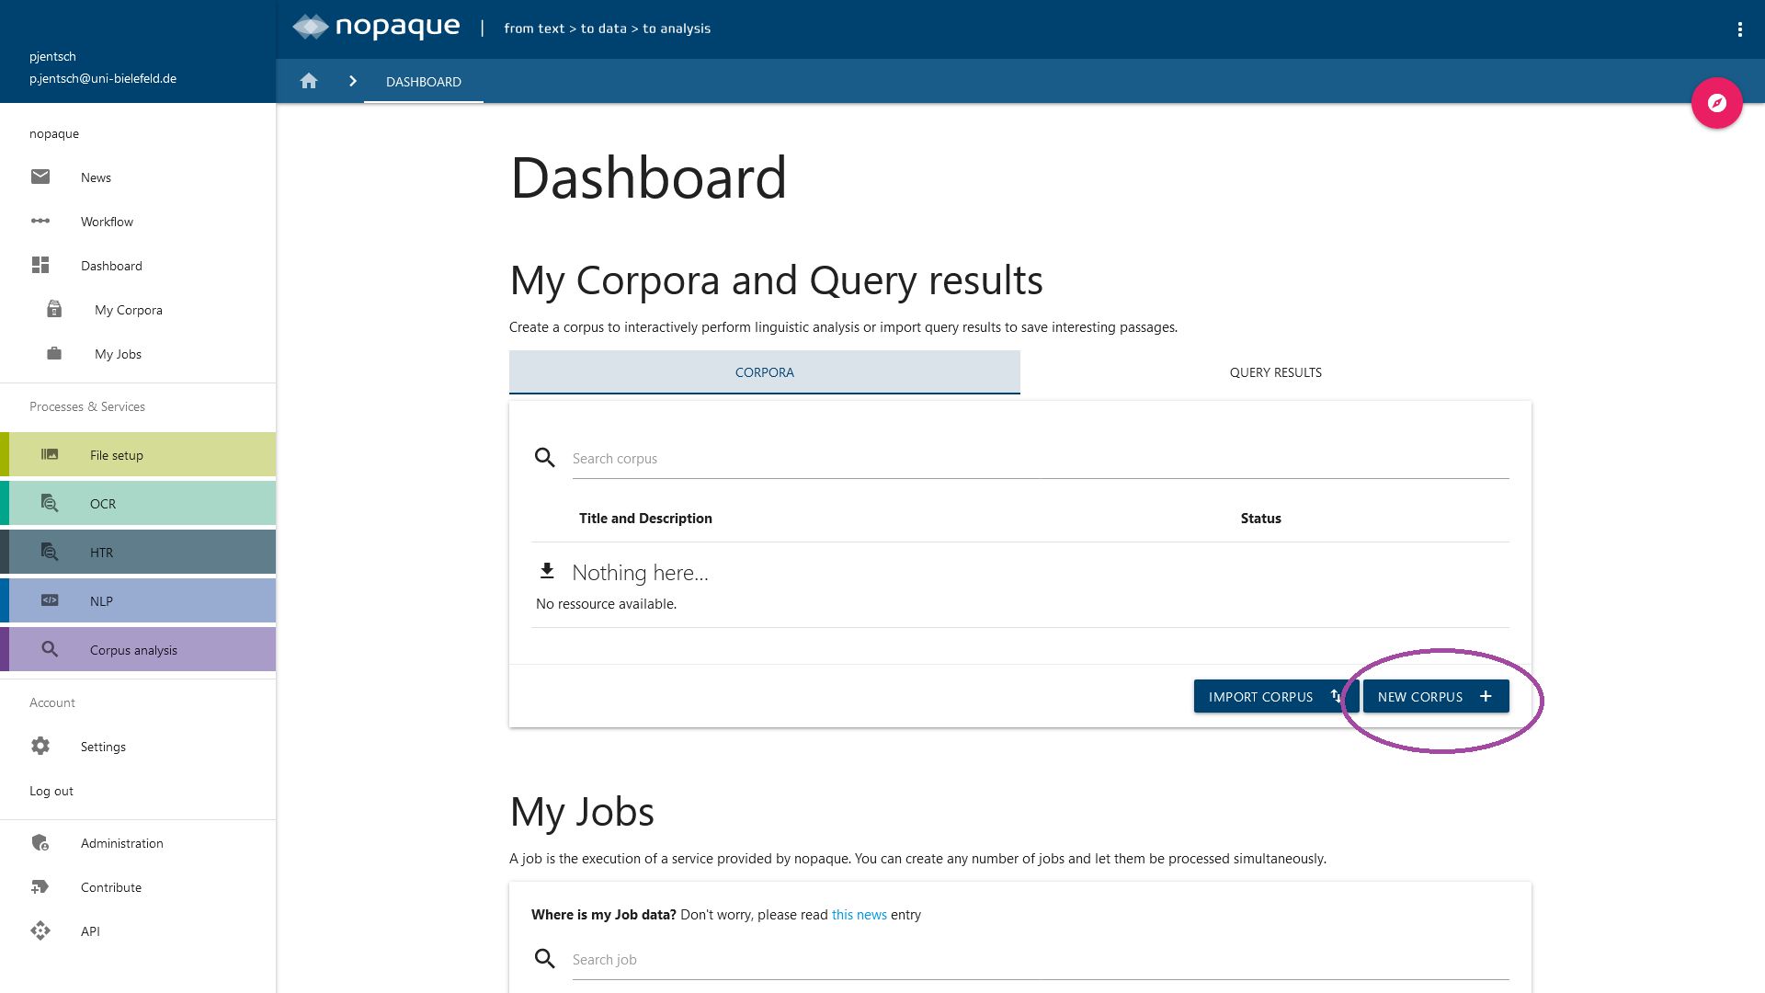
Task: Go to My Jobs in sidebar
Action: [118, 354]
